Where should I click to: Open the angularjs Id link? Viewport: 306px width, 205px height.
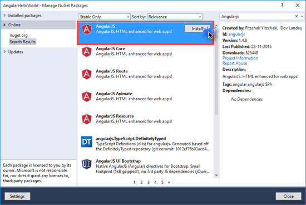click(236, 34)
